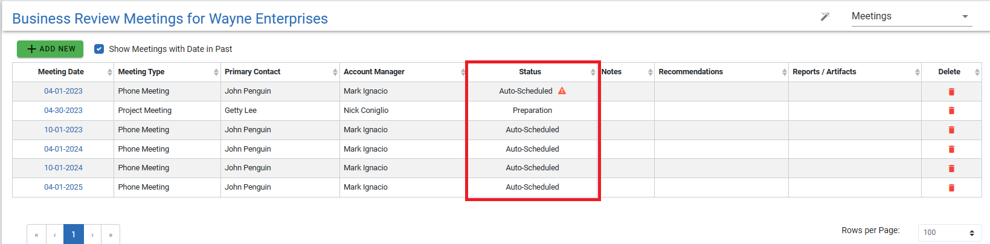Select page 1 in pagination

[x=74, y=235]
